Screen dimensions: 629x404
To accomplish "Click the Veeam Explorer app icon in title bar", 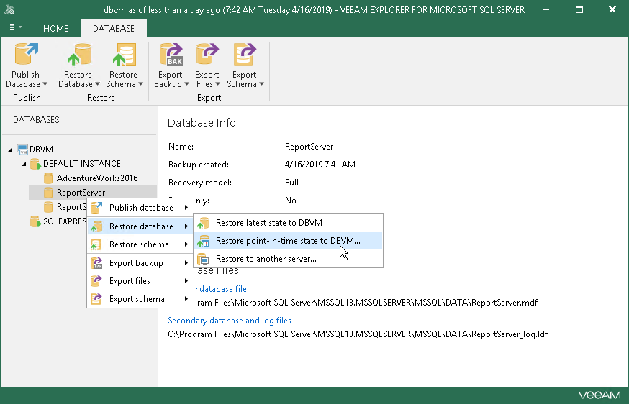I will point(9,9).
